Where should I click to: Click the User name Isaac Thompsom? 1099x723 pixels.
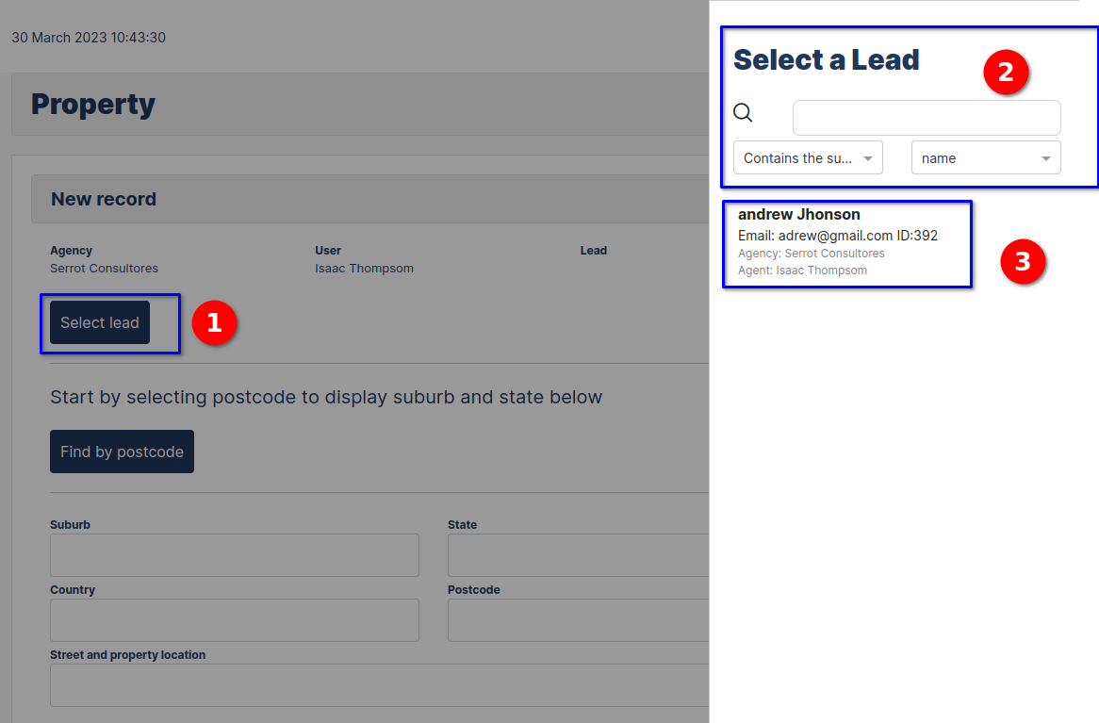(364, 268)
